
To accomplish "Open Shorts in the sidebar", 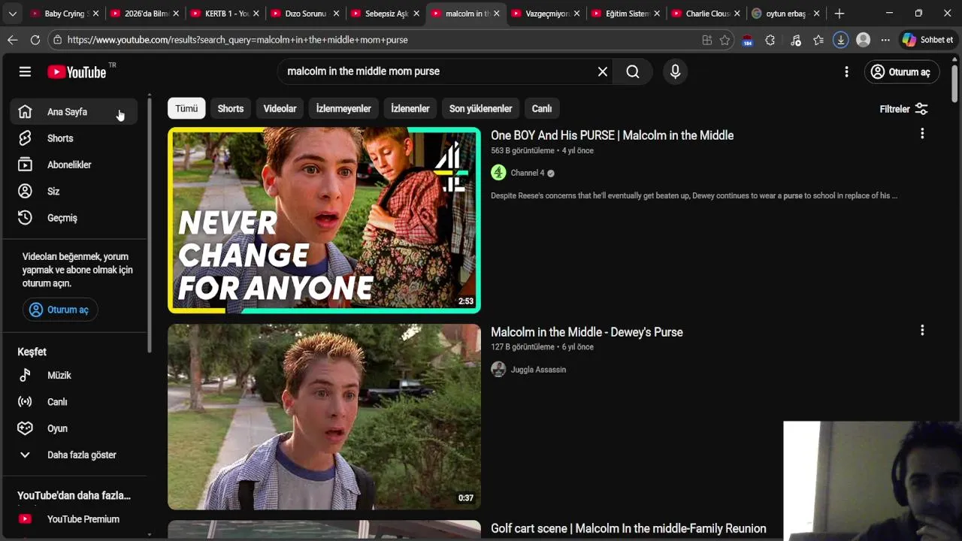I will click(x=74, y=138).
